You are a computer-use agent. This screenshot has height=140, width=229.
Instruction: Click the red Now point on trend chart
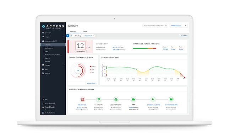click(x=185, y=77)
